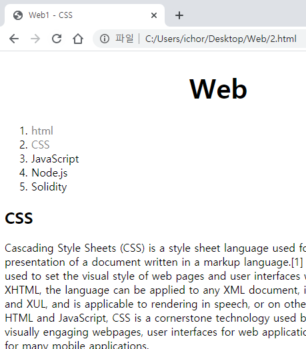Open the CSS link in the list
Image resolution: width=306 pixels, height=349 pixels.
pyautogui.click(x=41, y=145)
